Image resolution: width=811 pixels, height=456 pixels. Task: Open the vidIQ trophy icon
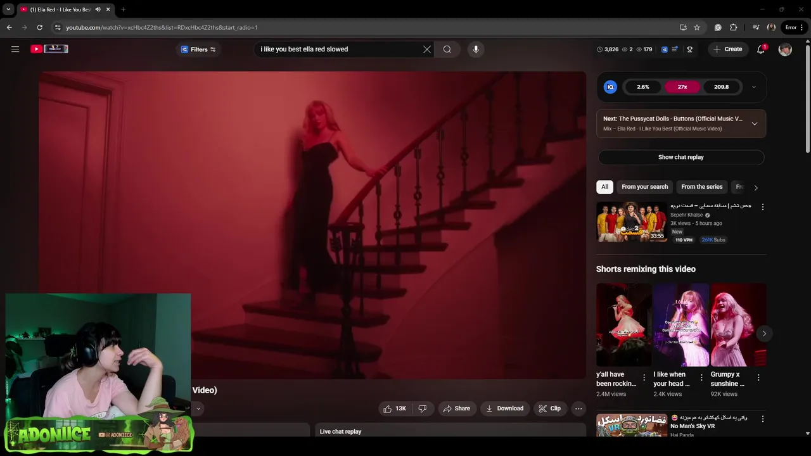690,49
